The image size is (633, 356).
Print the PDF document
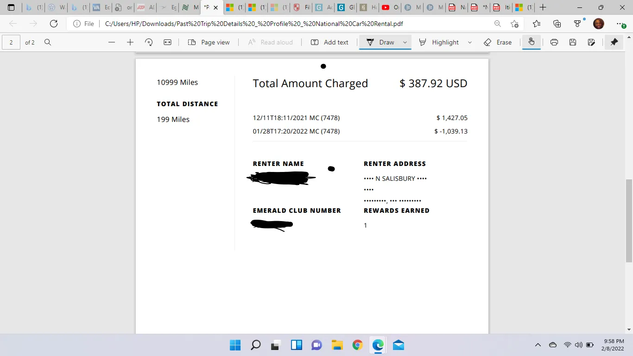coord(554,42)
